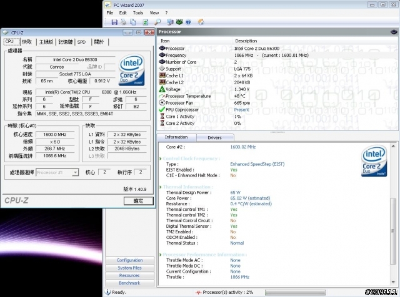Click the scrollbar down arrow in information panel
Screen dimensions: 400x297
(x=393, y=282)
